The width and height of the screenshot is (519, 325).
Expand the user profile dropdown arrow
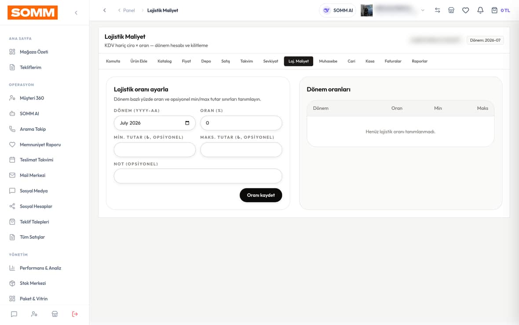click(x=423, y=10)
